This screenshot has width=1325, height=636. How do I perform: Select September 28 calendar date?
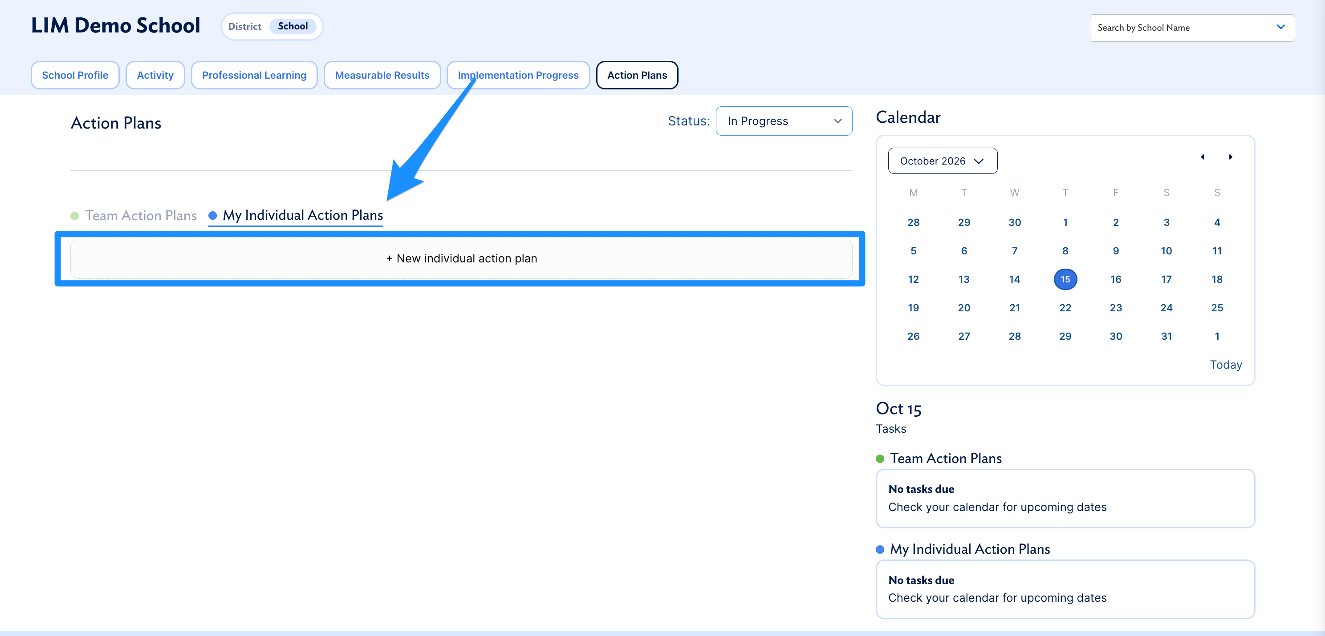[914, 222]
